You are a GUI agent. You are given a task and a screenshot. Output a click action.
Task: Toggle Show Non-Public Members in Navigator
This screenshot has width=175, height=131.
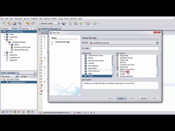(15, 112)
